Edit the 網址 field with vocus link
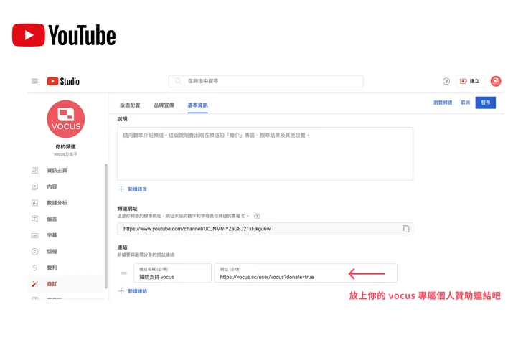Screen dimensions: 531x350 coord(306,273)
